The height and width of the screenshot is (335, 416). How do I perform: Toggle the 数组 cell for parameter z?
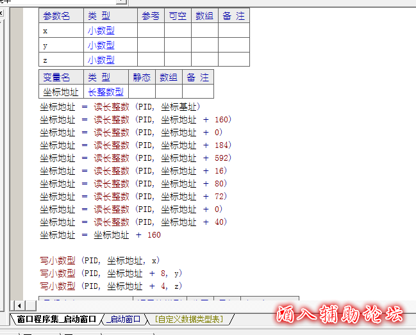click(x=204, y=60)
